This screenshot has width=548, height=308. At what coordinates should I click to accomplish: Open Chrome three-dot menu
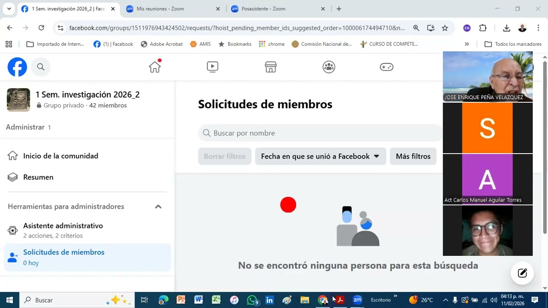[538, 28]
